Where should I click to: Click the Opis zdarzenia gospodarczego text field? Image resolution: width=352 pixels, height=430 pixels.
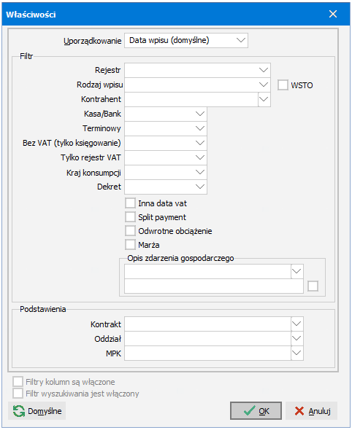[214, 286]
